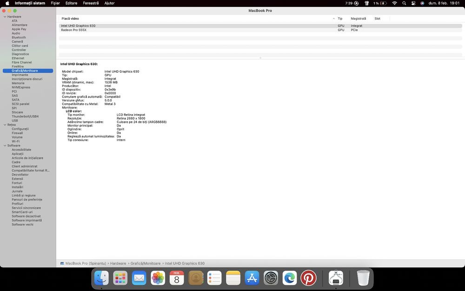The image size is (465, 291).
Task: Select NVMExpress in the sidebar
Action: [x=21, y=88]
